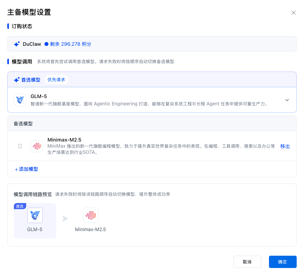The width and height of the screenshot is (304, 273).
Task: Click the 优先请求 tag
Action: [x=57, y=80]
